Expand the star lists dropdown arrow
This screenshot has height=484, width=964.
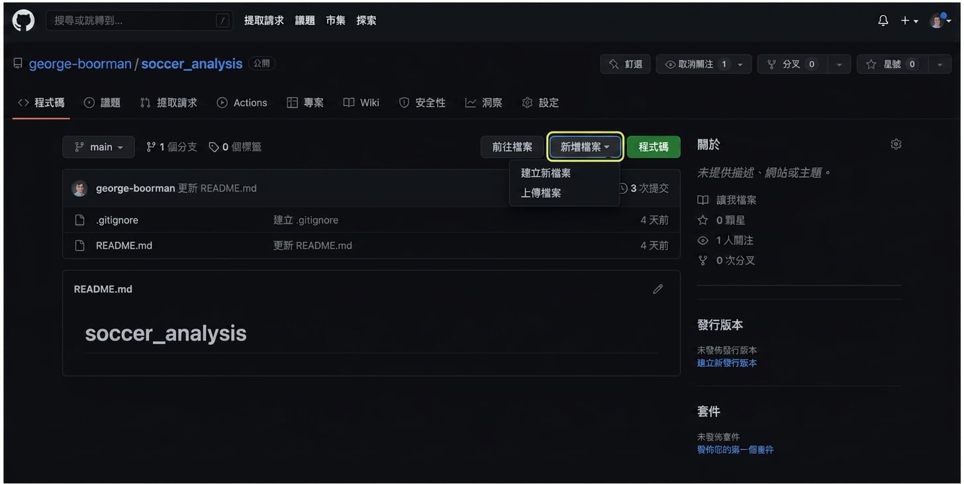coord(940,64)
